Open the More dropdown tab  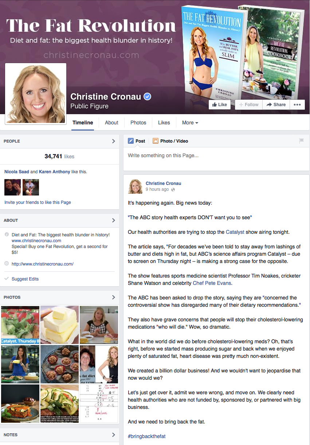(x=190, y=123)
